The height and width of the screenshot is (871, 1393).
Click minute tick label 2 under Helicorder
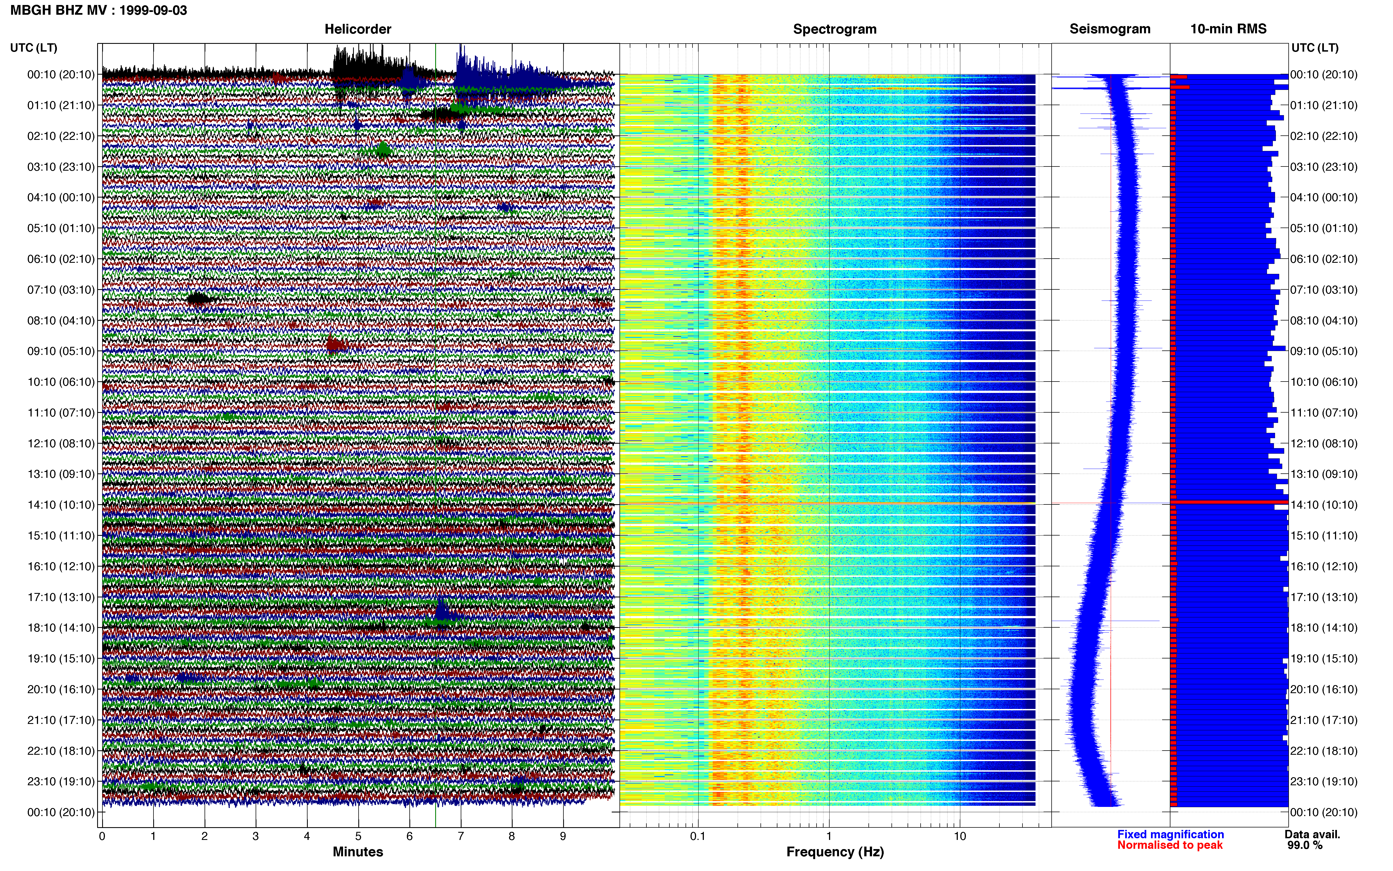[x=205, y=836]
